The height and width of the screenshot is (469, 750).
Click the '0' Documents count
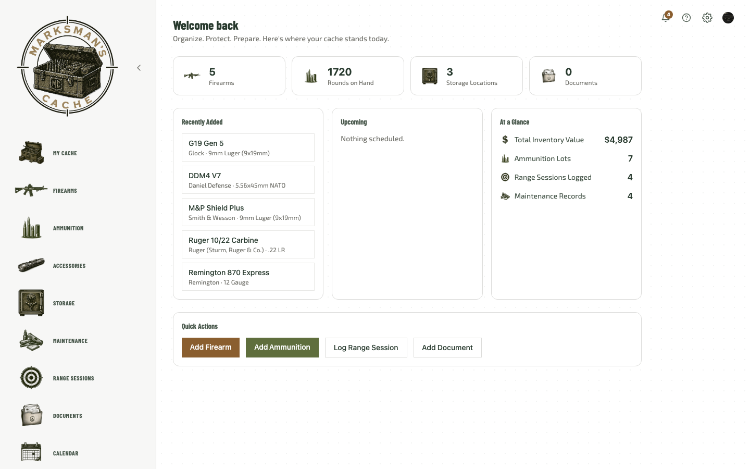tap(568, 72)
